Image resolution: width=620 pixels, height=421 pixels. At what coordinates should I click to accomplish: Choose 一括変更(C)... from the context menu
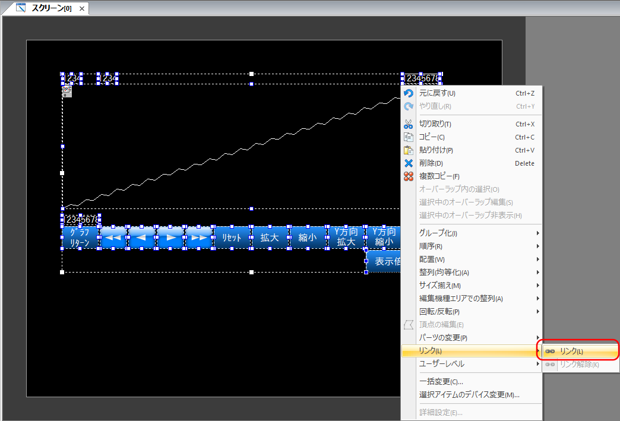(441, 382)
